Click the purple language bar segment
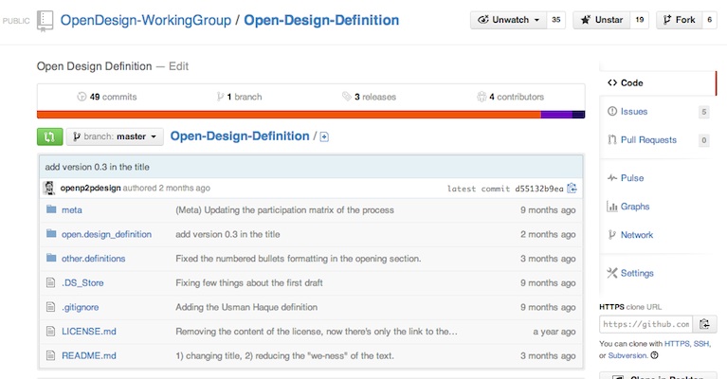727x379 pixels. coord(556,115)
